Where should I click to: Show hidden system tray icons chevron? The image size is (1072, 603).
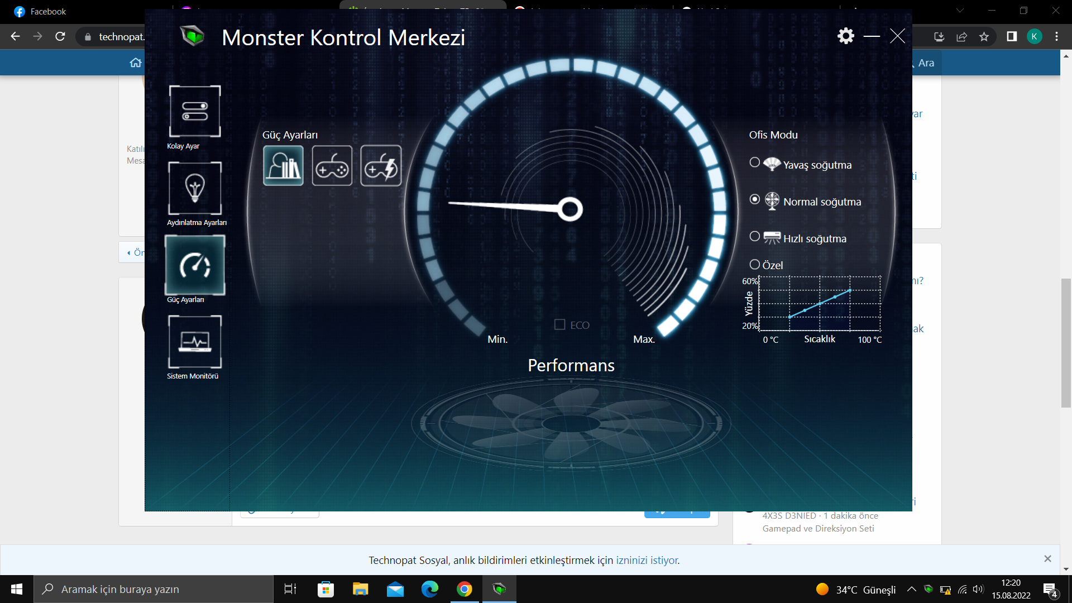911,589
